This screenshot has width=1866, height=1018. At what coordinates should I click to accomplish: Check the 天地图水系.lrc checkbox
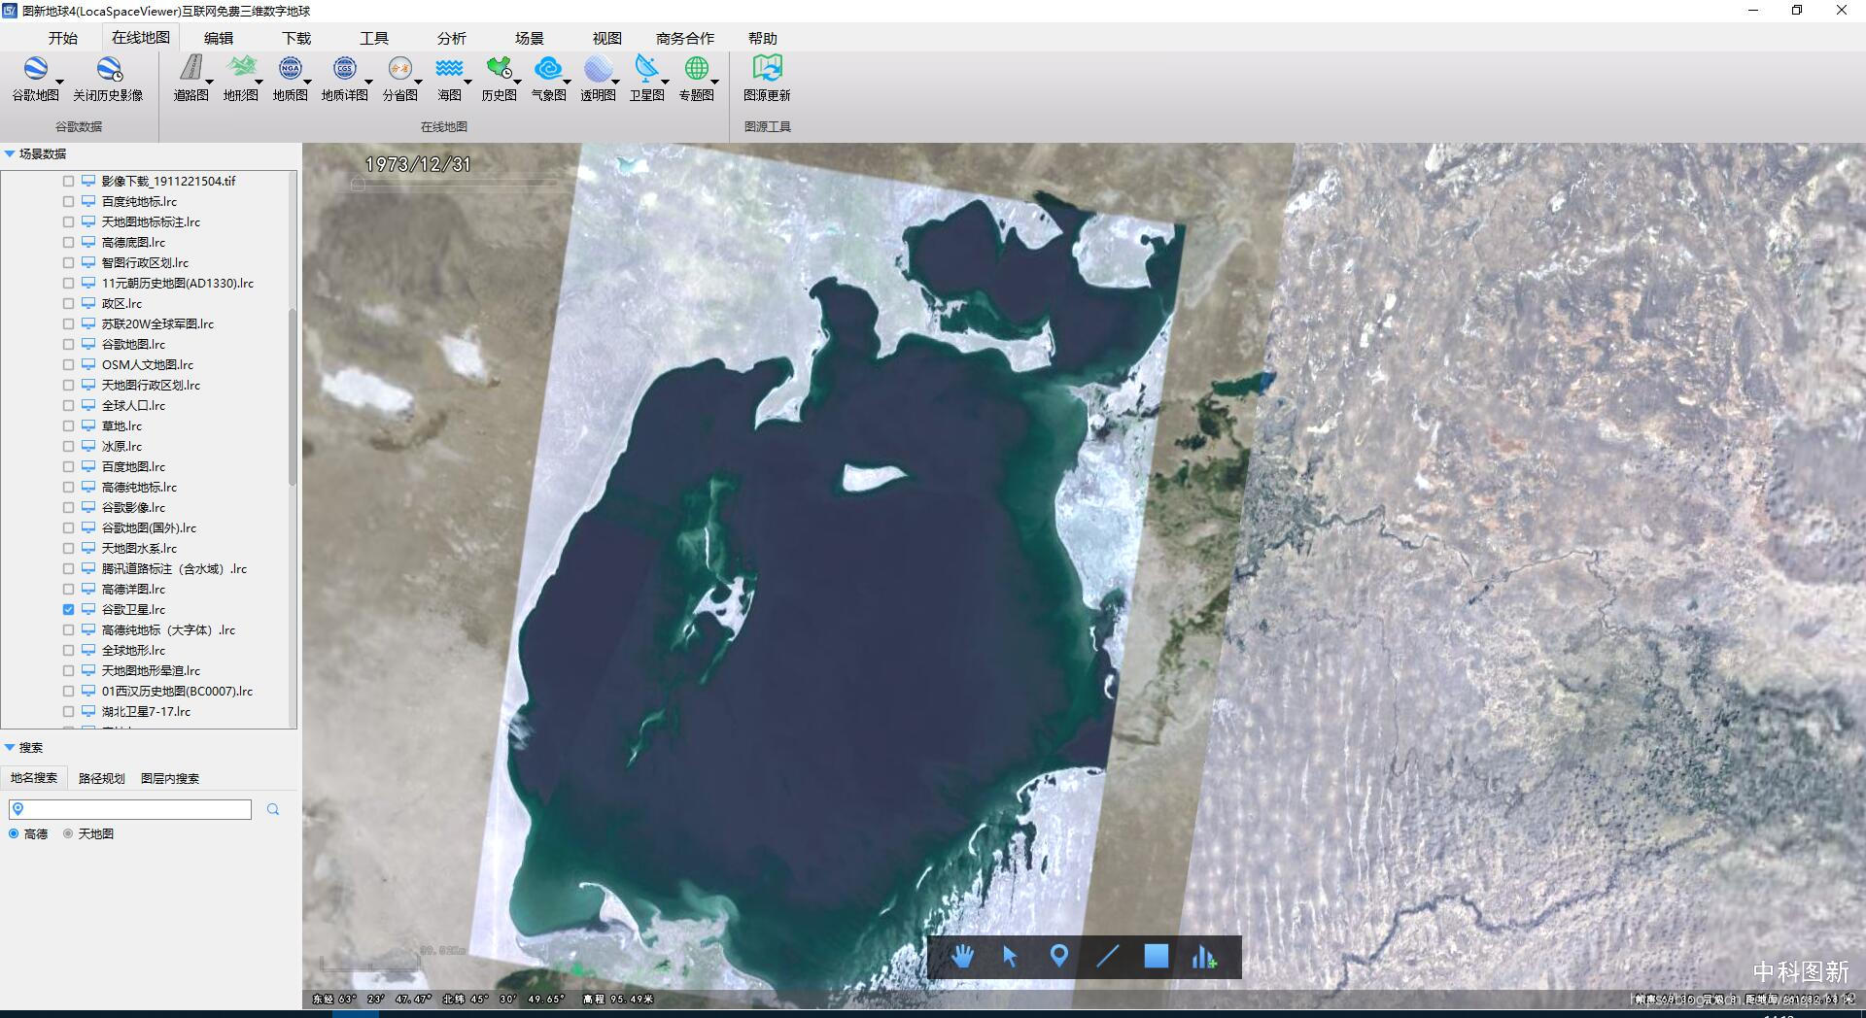(x=68, y=548)
